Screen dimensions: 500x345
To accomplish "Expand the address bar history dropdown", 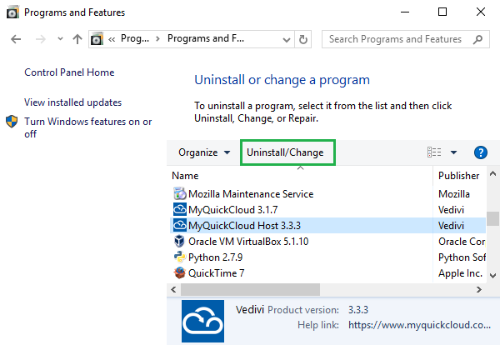I will [287, 40].
